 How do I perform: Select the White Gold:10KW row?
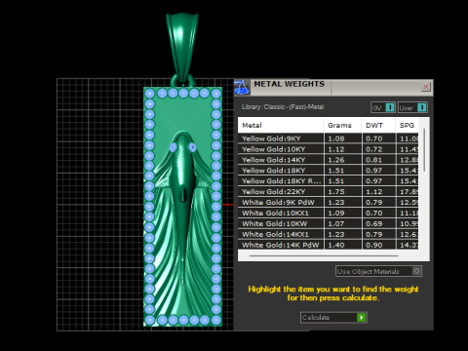coord(329,223)
